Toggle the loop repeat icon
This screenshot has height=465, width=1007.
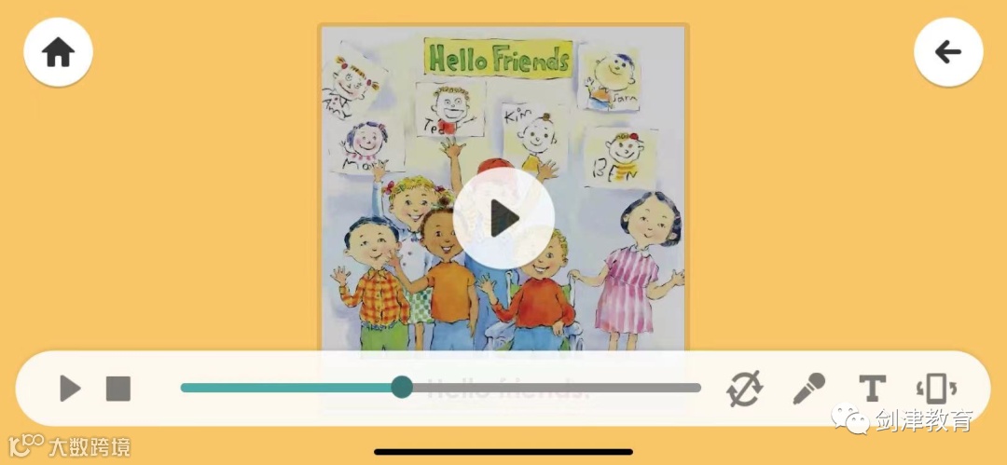tap(745, 389)
